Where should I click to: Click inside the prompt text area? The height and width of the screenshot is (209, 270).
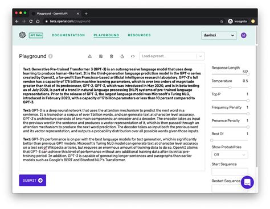(112, 118)
